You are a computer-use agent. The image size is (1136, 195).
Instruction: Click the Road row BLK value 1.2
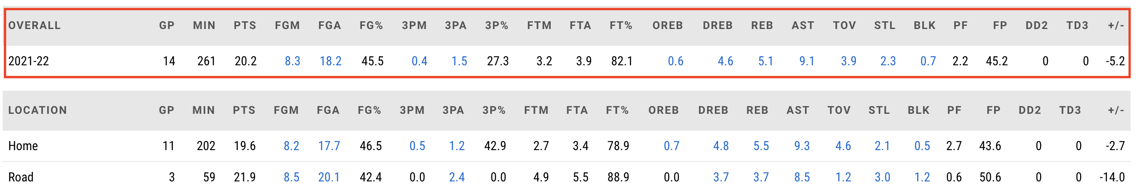[922, 177]
